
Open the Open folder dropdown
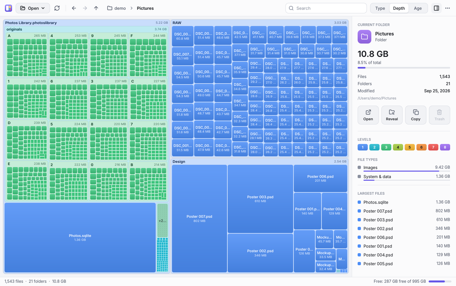pos(33,8)
